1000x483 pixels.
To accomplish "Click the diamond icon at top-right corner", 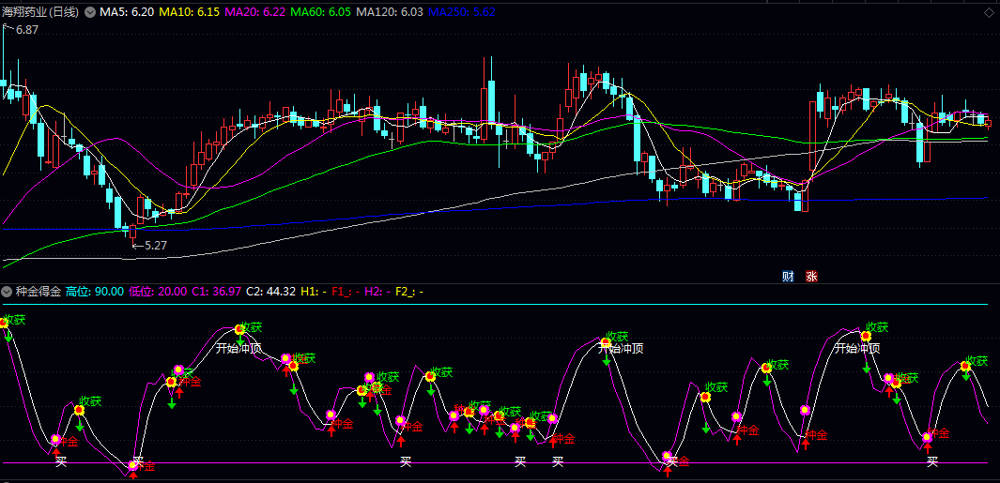I will (989, 12).
